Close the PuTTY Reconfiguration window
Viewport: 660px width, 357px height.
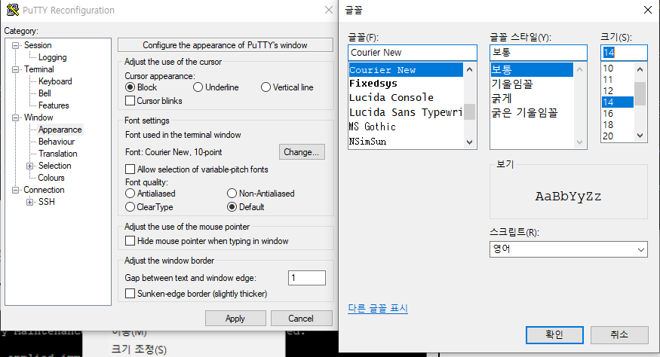tap(329, 10)
